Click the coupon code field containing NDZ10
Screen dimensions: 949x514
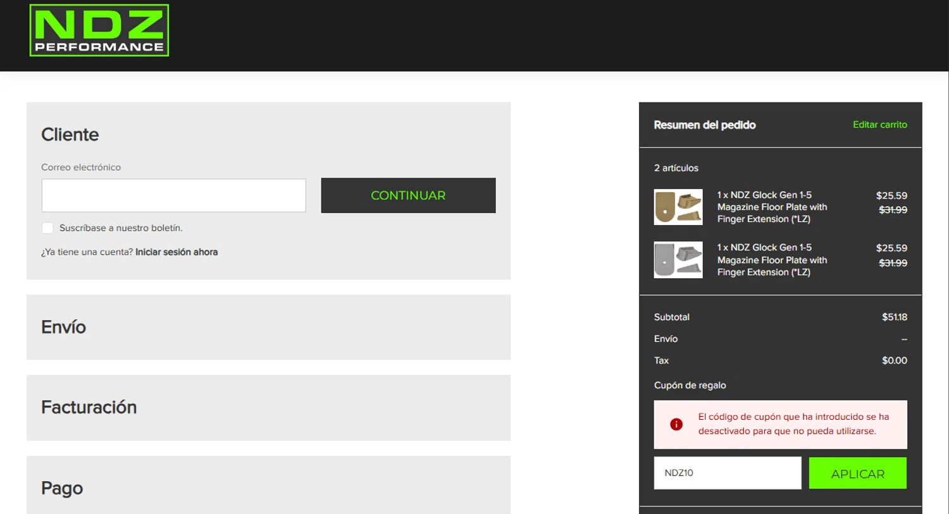click(x=728, y=473)
